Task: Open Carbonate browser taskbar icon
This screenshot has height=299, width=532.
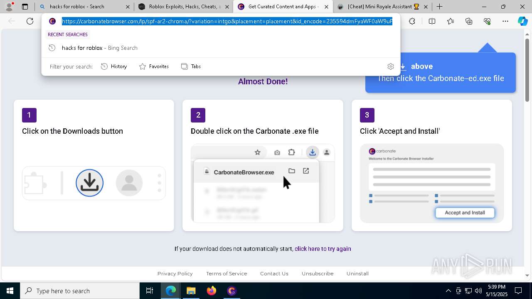Action: coord(232,291)
